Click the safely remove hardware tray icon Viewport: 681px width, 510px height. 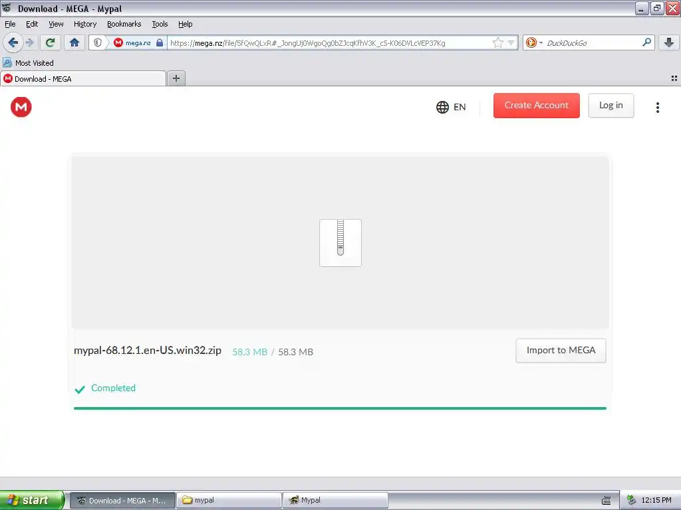click(631, 501)
